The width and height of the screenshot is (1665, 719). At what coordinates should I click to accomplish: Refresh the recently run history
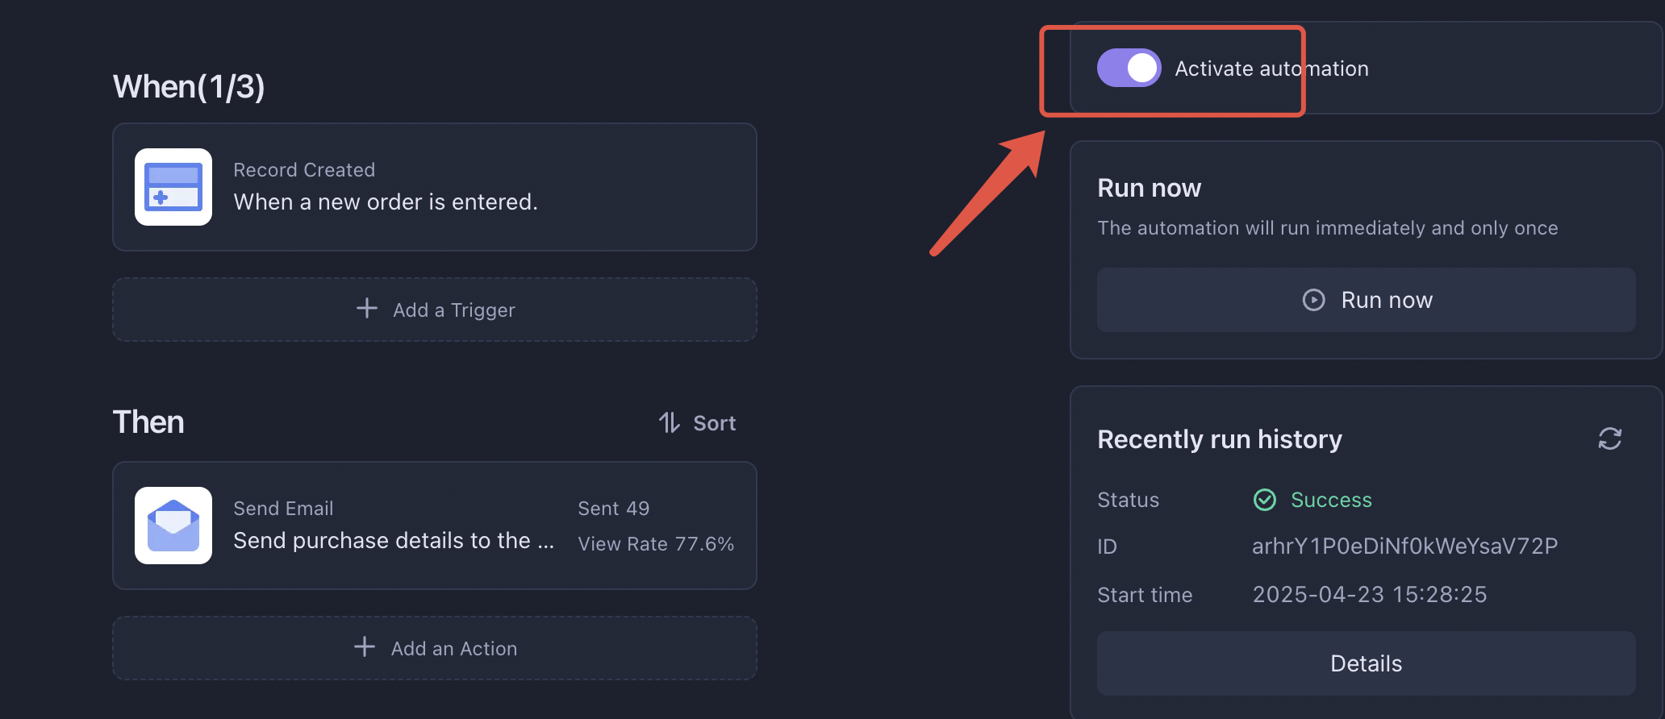[1609, 438]
